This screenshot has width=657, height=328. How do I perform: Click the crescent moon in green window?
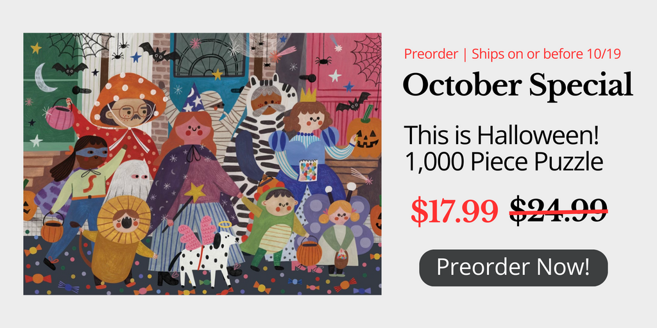click(46, 78)
